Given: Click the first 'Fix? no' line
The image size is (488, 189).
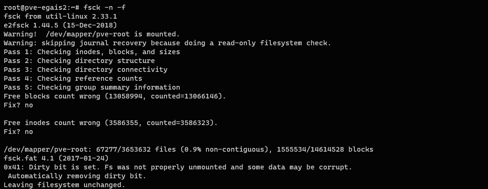Looking at the screenshot, I should 18,105.
